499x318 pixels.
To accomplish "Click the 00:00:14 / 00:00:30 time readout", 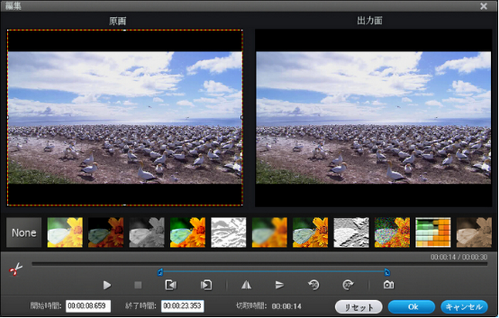I will point(458,257).
